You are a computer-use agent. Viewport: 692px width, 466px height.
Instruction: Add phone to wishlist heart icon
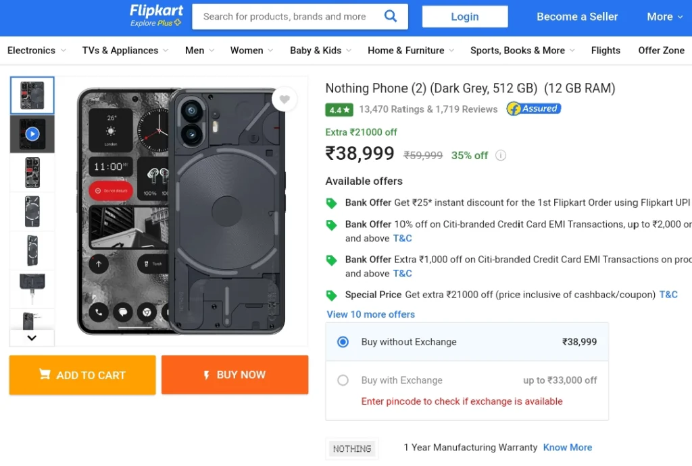pyautogui.click(x=285, y=100)
